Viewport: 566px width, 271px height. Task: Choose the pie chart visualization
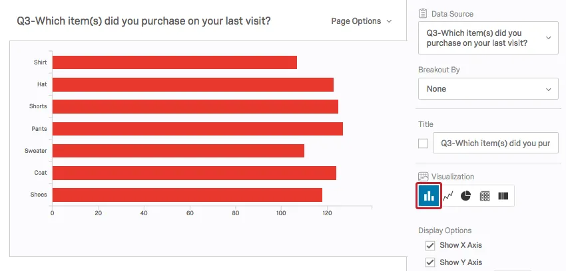tap(466, 196)
